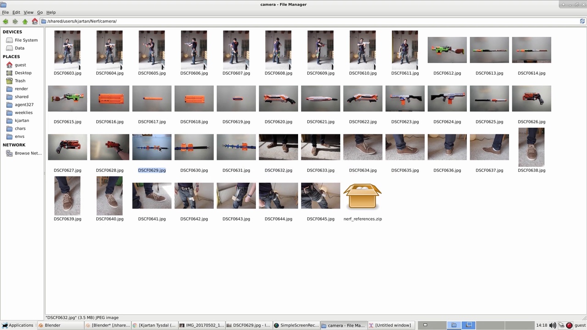Select thumbnail DSCF0620.jpg
The width and height of the screenshot is (587, 330).
[278, 99]
